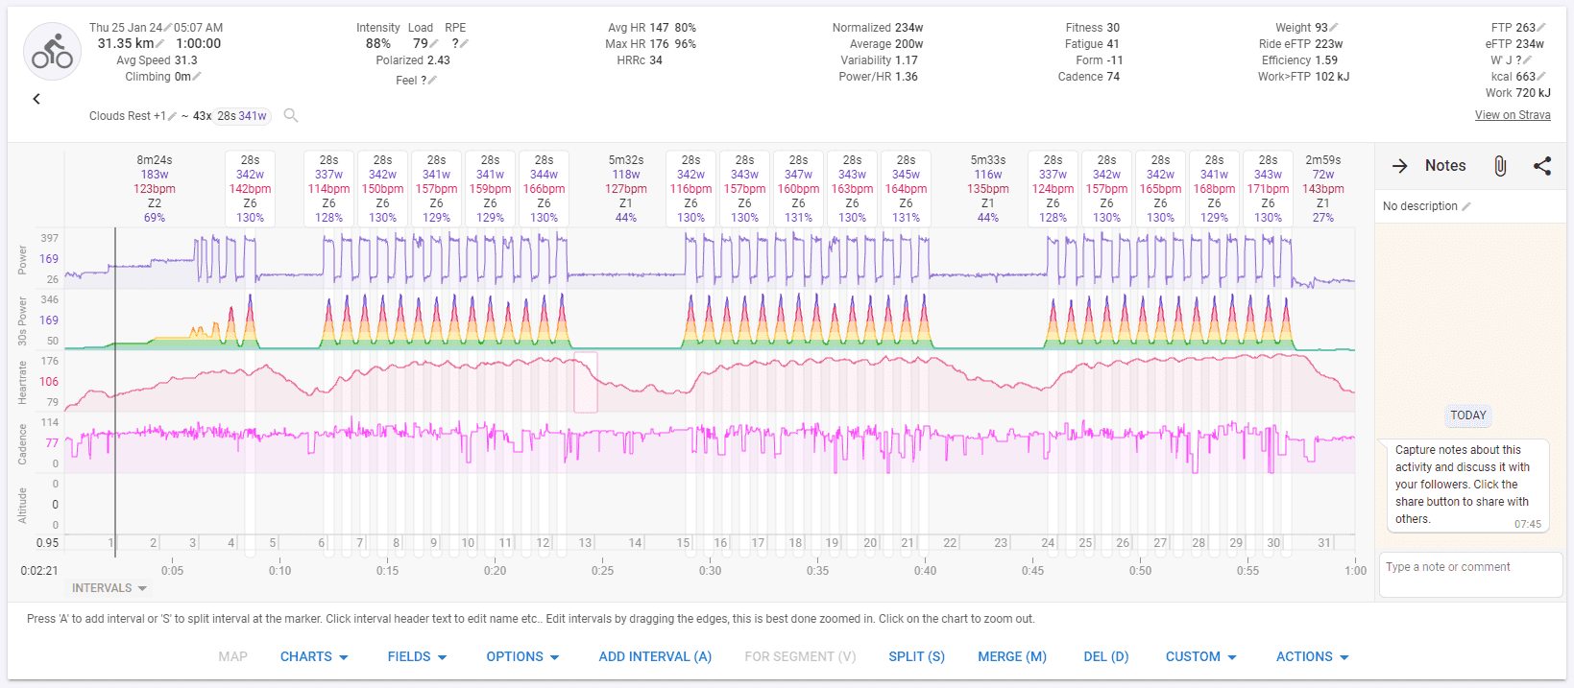Attach a file using the paperclip icon
Viewport: 1574px width, 688px height.
coord(1499,166)
